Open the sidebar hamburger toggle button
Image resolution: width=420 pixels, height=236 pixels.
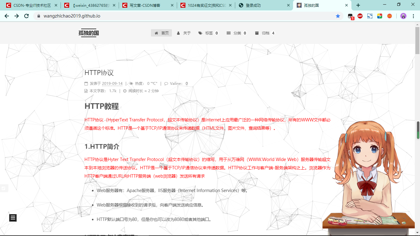point(13,218)
